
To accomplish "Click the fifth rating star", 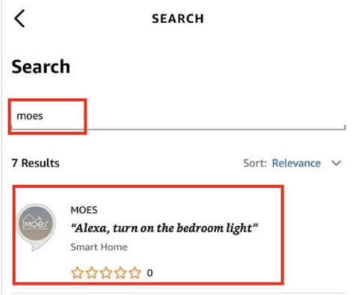I will [x=135, y=273].
